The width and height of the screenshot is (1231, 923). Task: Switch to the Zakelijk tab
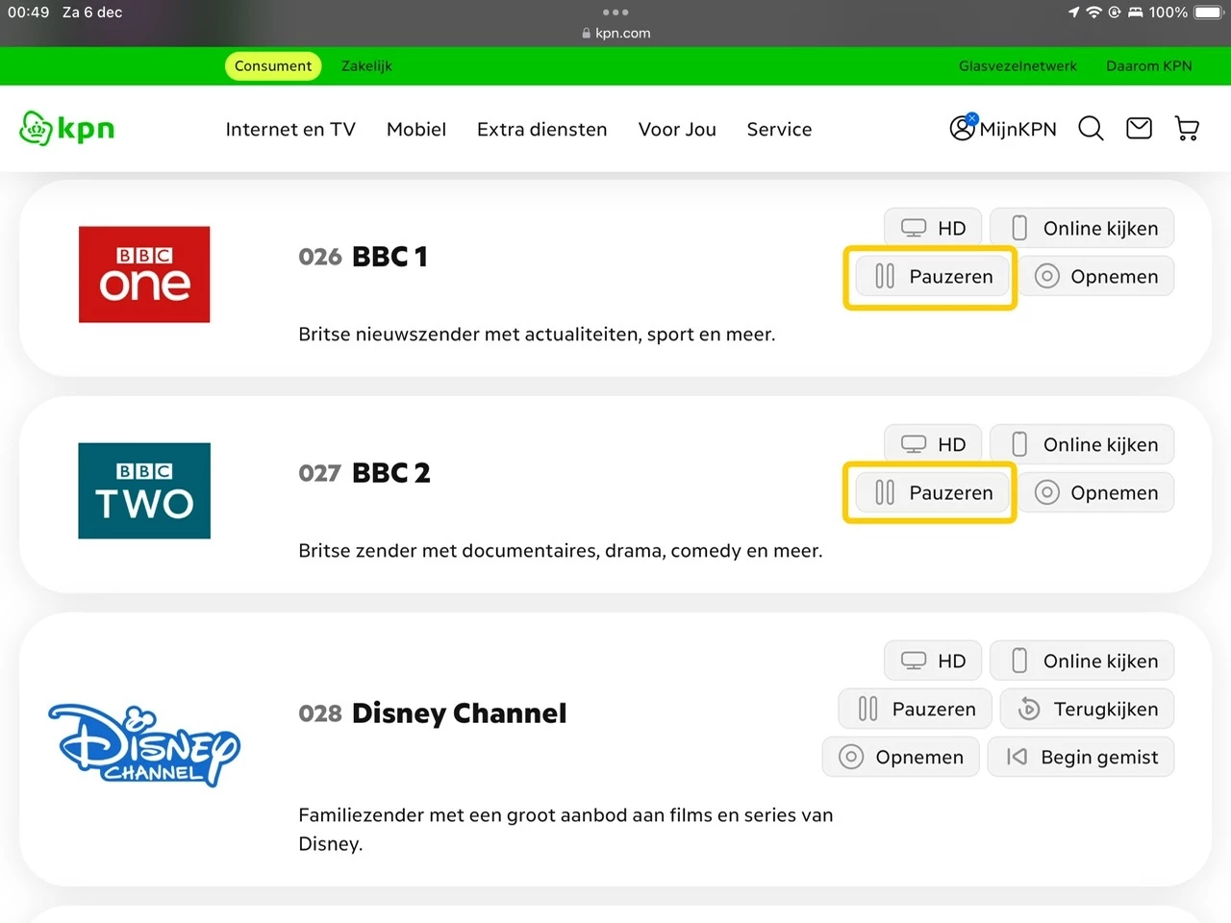366,65
